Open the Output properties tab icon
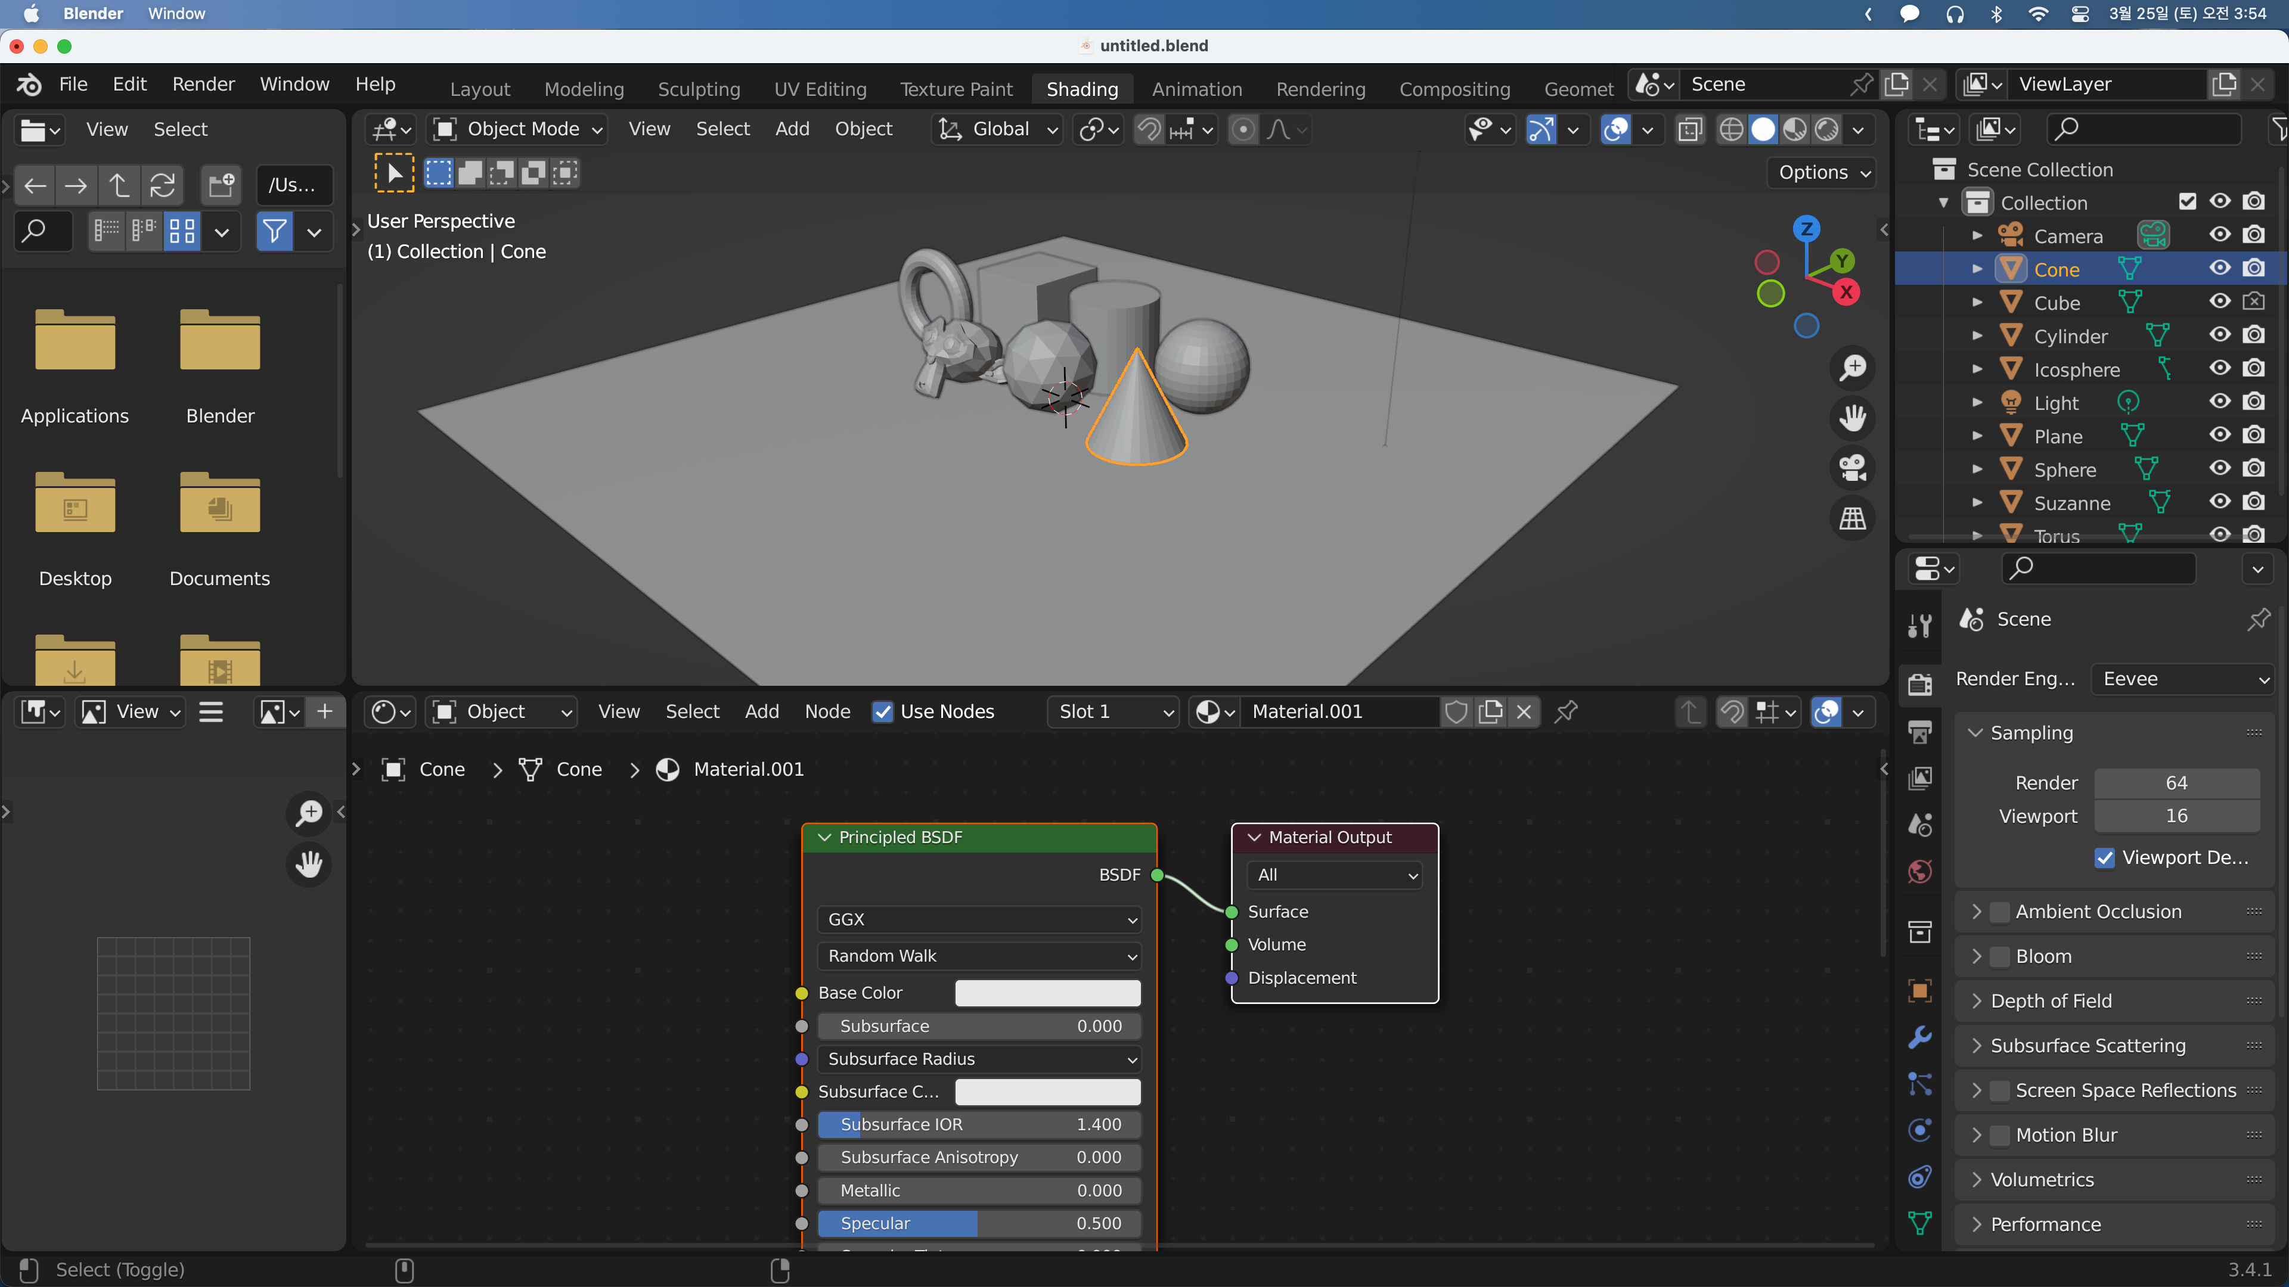2289x1287 pixels. [x=1920, y=732]
